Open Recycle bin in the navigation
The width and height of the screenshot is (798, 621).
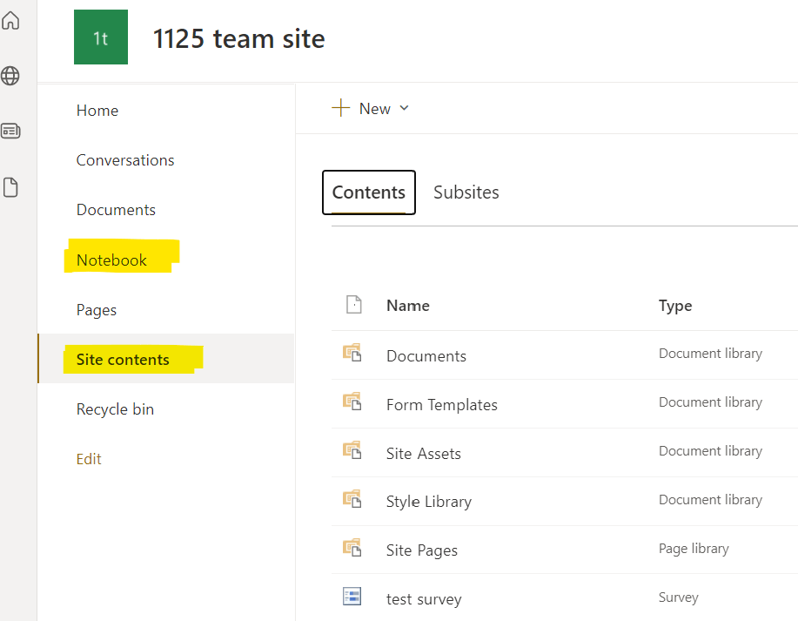click(115, 409)
